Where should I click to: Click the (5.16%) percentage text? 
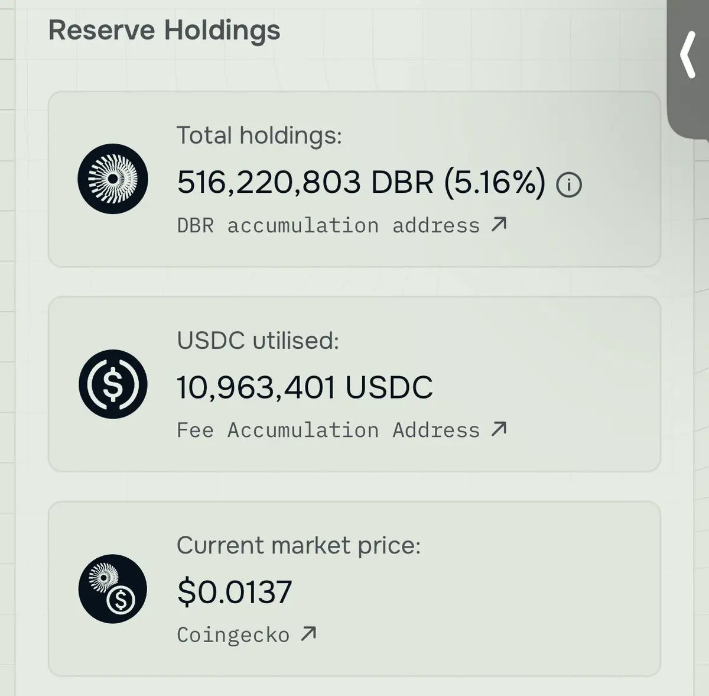pos(495,182)
